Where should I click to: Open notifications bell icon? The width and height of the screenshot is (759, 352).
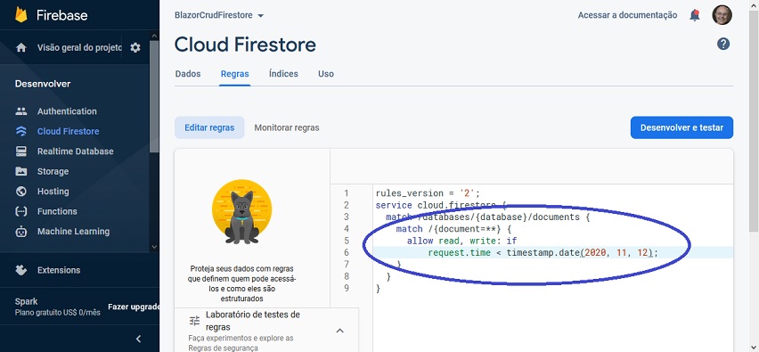click(695, 15)
